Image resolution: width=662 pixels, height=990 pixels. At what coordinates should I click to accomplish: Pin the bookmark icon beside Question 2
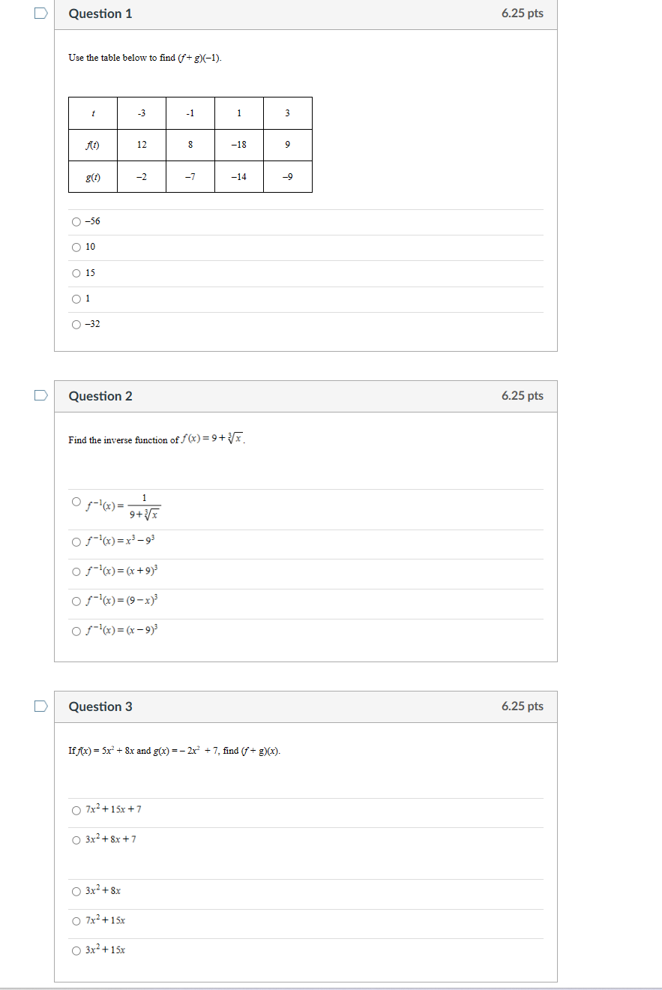pyautogui.click(x=42, y=395)
